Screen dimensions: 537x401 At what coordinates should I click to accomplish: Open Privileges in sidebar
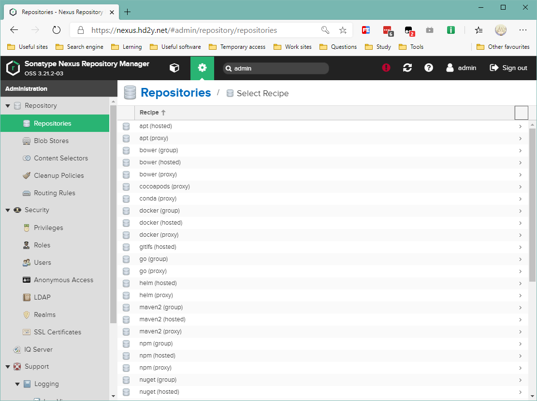[48, 228]
